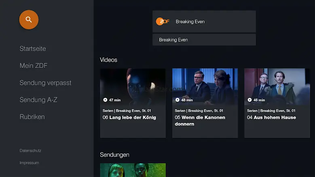Select Sendung A-Z menu item
Image resolution: width=315 pixels, height=177 pixels.
(x=38, y=100)
